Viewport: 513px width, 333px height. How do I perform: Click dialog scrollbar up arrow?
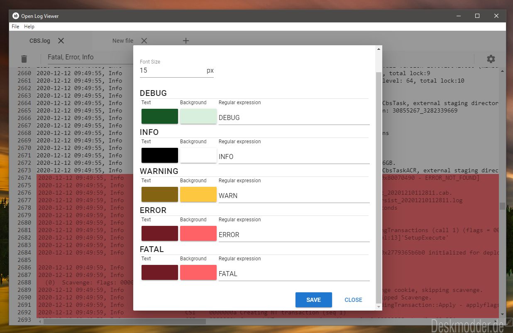[378, 49]
